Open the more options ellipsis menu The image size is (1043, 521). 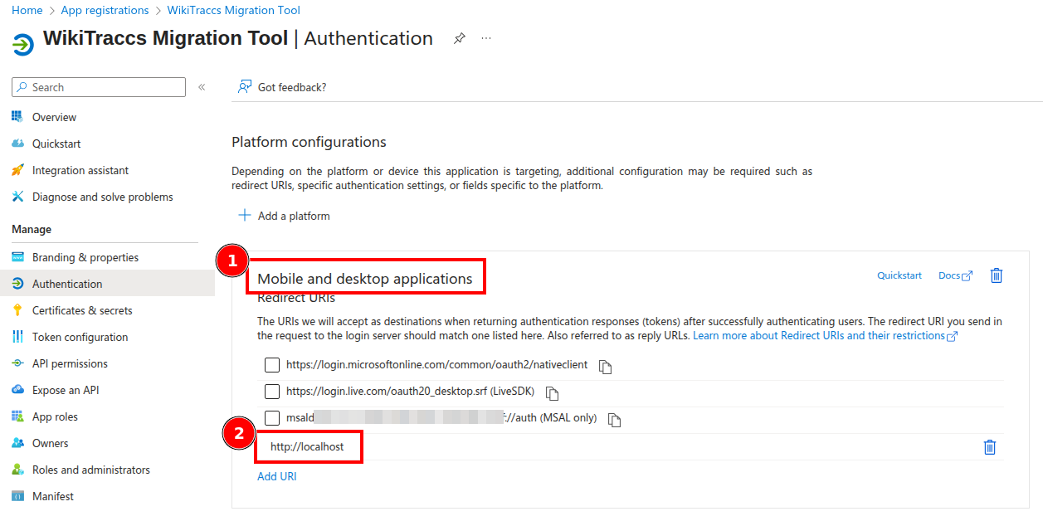(486, 38)
